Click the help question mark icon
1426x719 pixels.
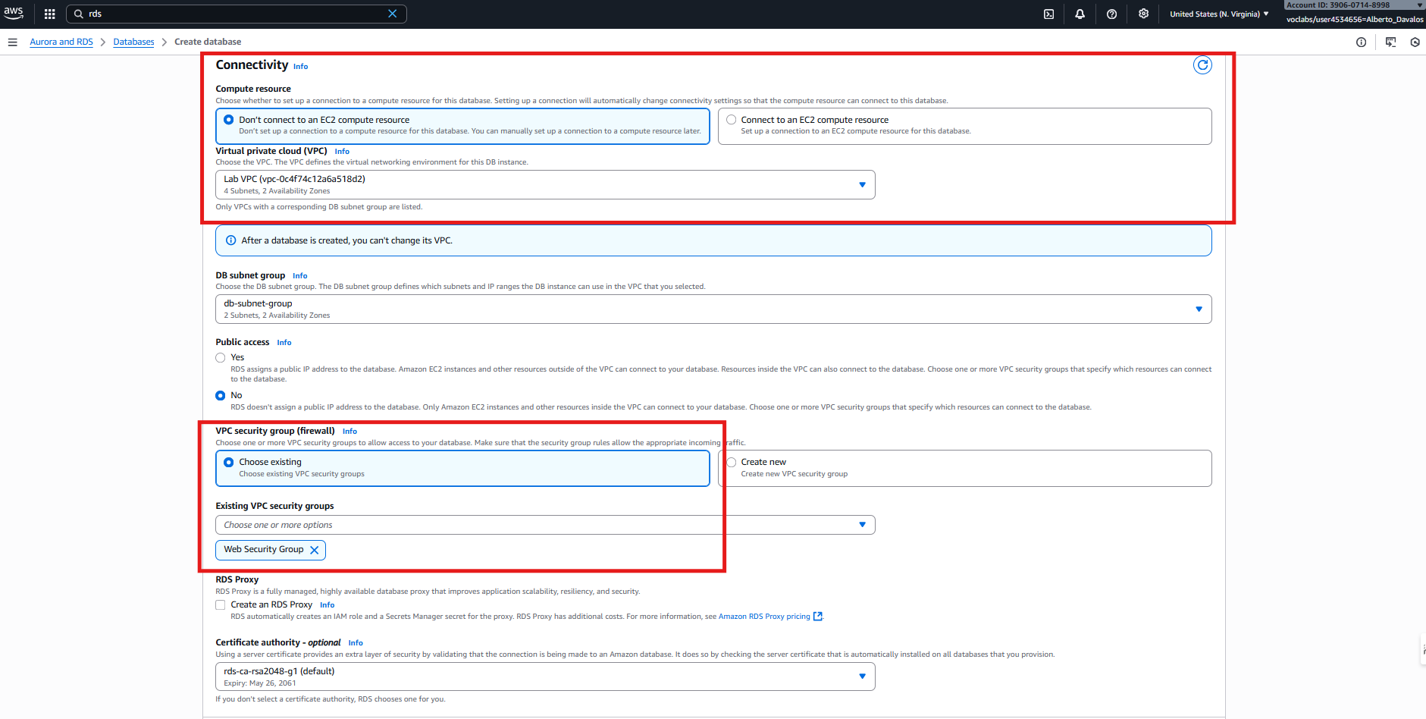(1111, 14)
